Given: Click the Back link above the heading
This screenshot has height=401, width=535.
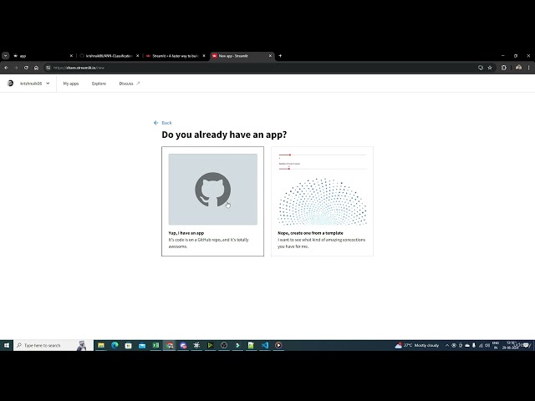Looking at the screenshot, I should pyautogui.click(x=163, y=123).
